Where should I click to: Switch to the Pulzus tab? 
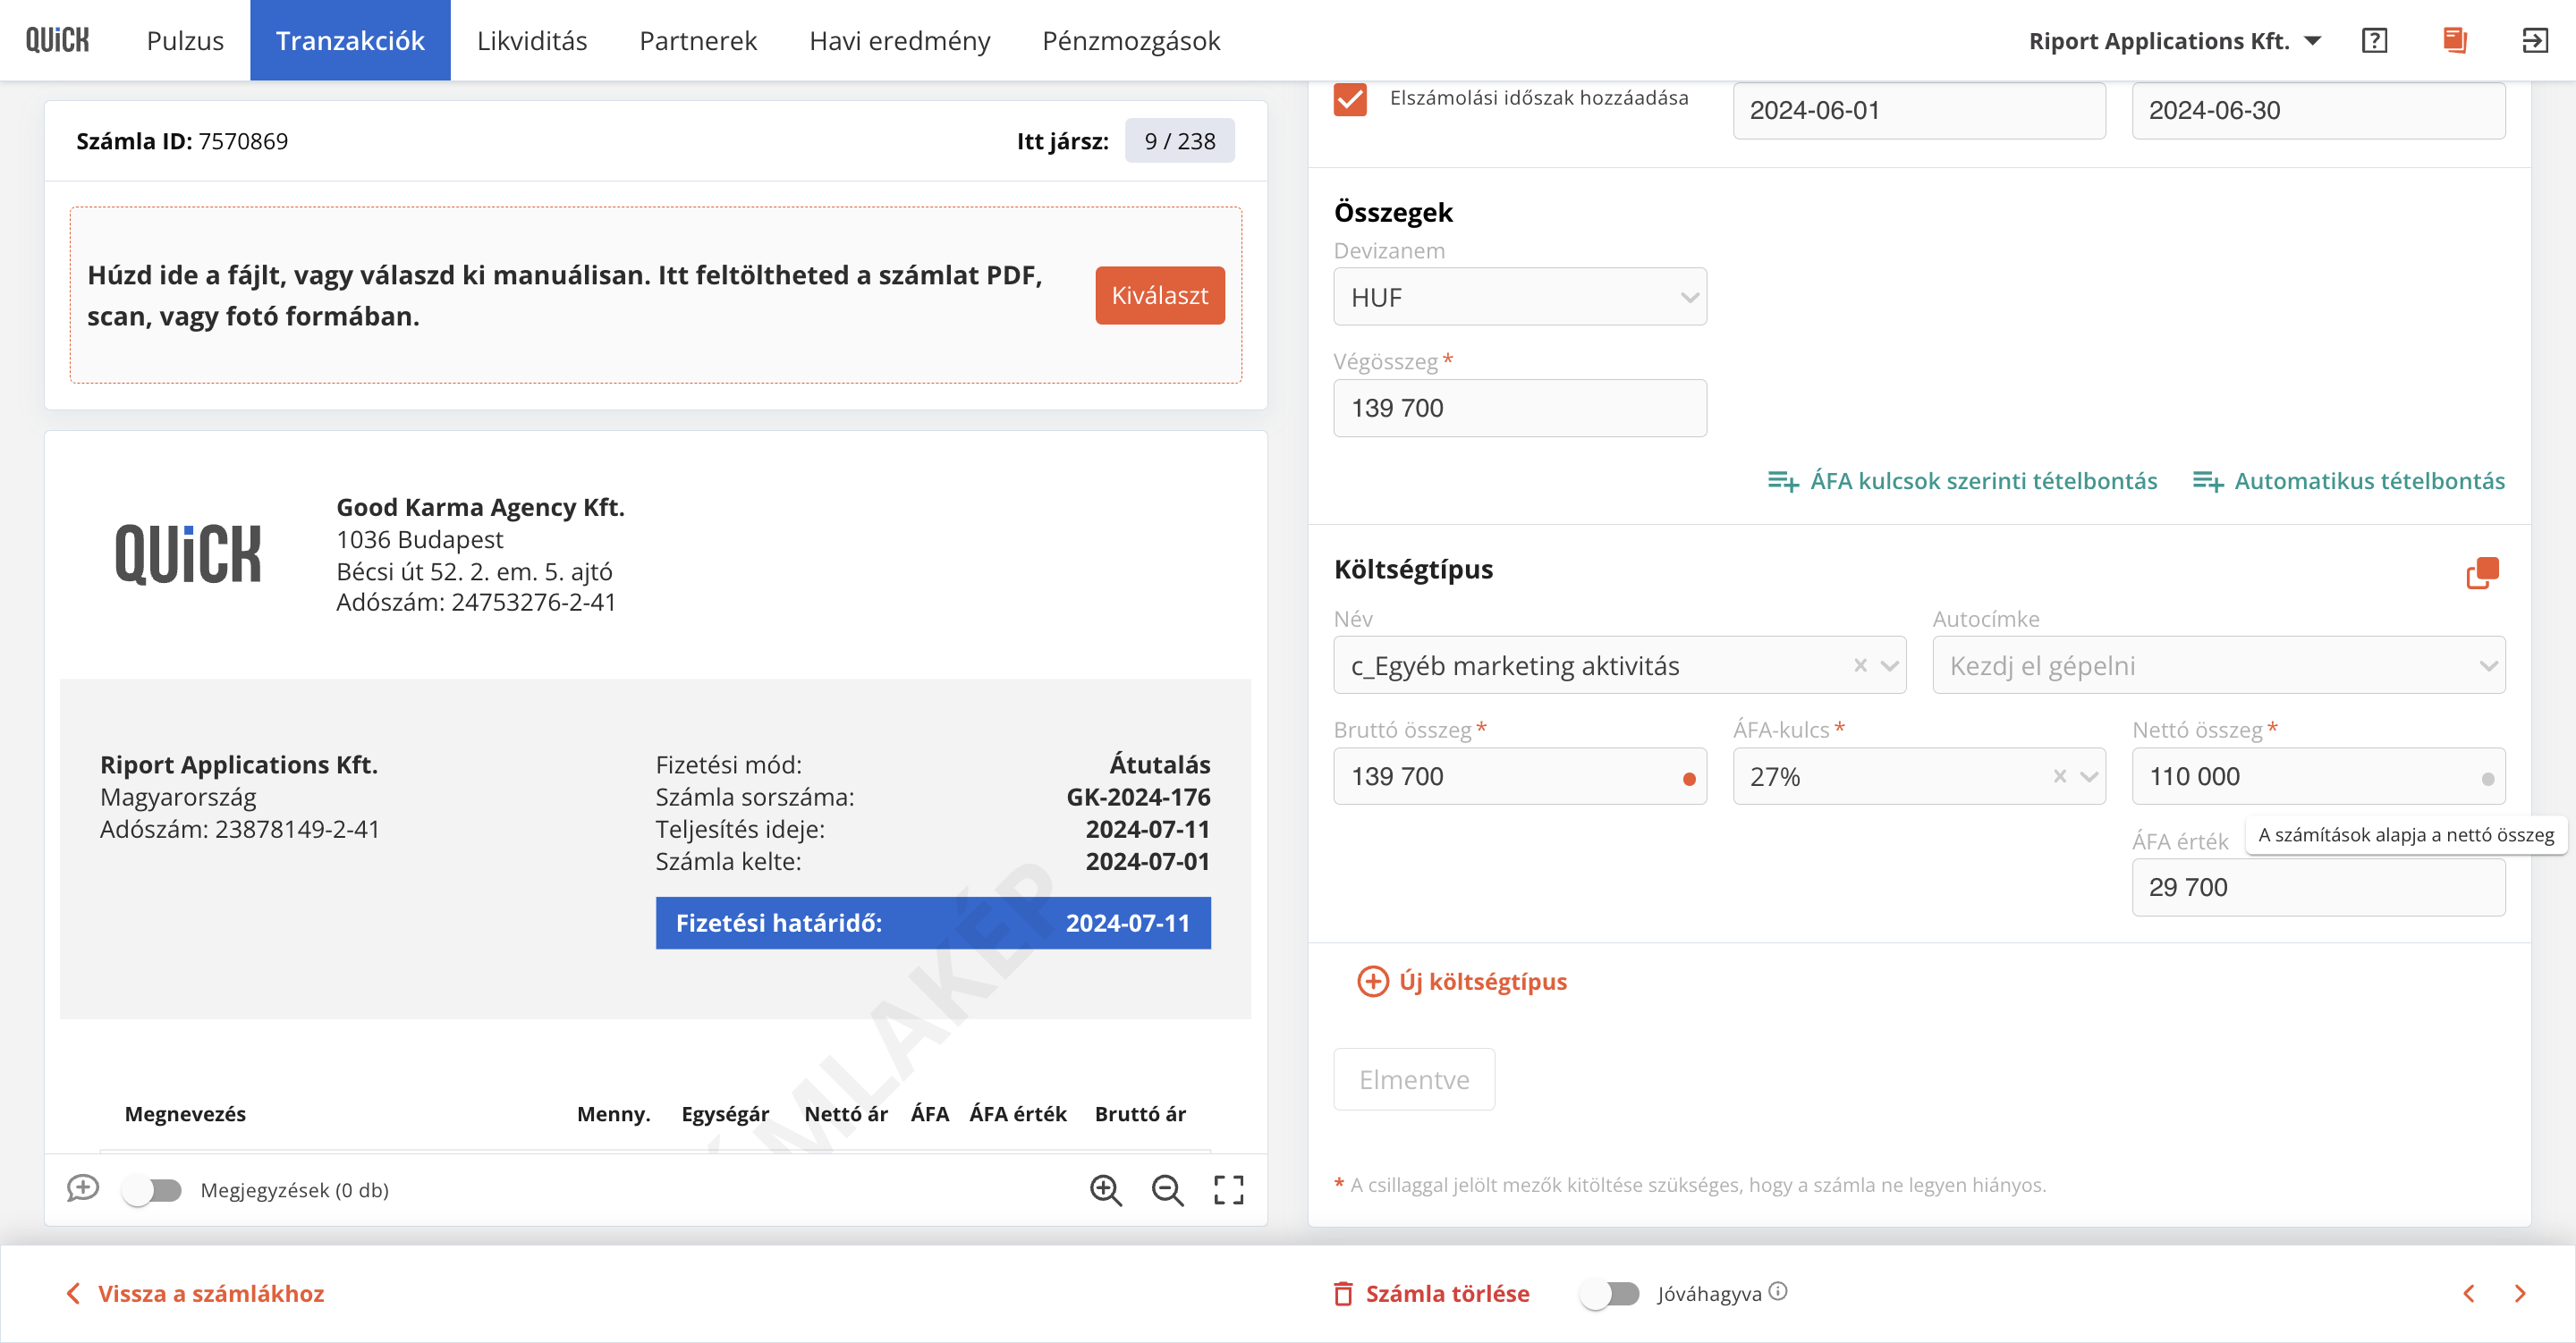pos(185,40)
